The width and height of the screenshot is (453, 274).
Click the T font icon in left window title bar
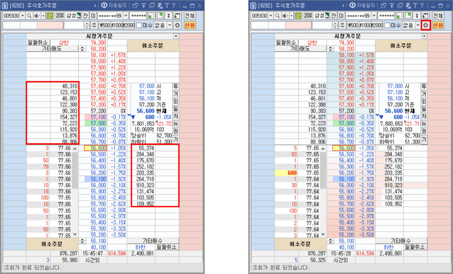167,5
